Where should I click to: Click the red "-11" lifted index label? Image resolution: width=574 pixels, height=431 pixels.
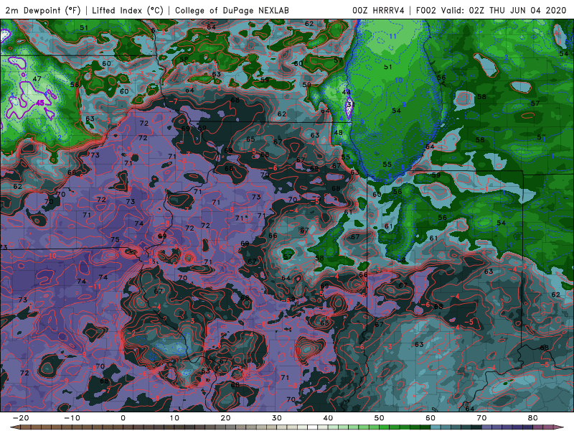[x=96, y=286]
